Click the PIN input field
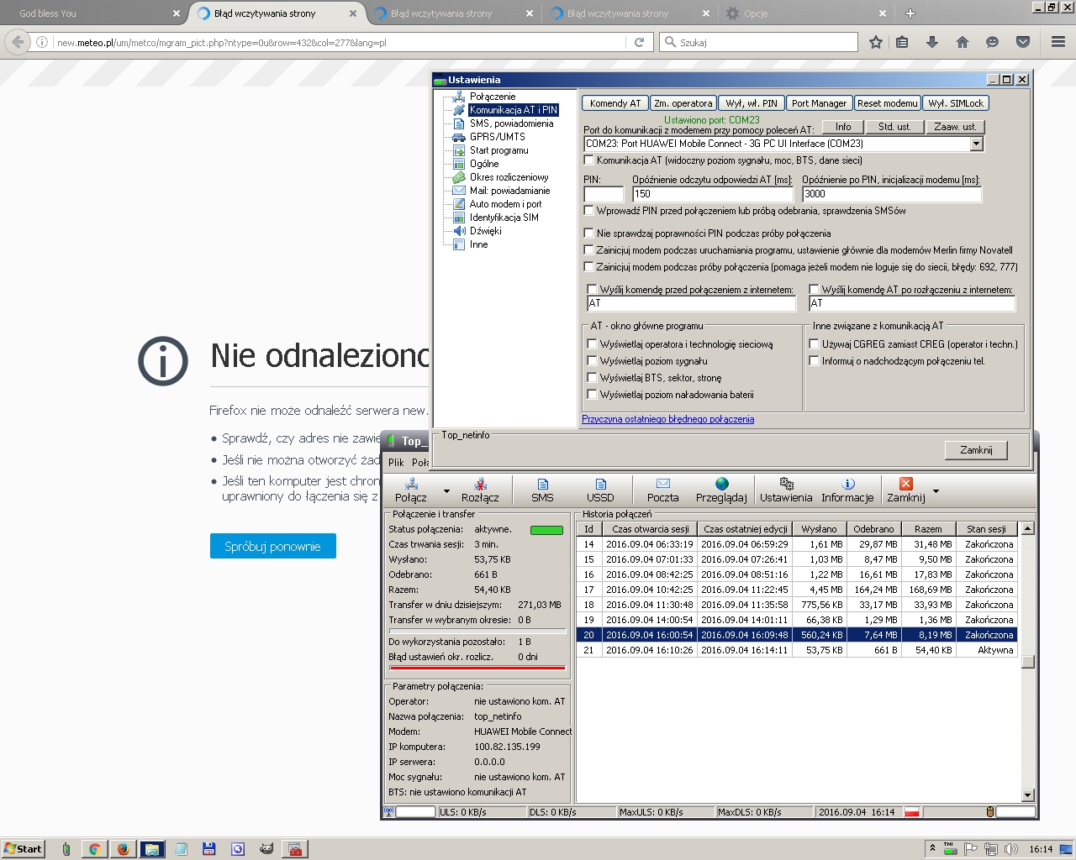Image resolution: width=1076 pixels, height=860 pixels. [x=604, y=194]
